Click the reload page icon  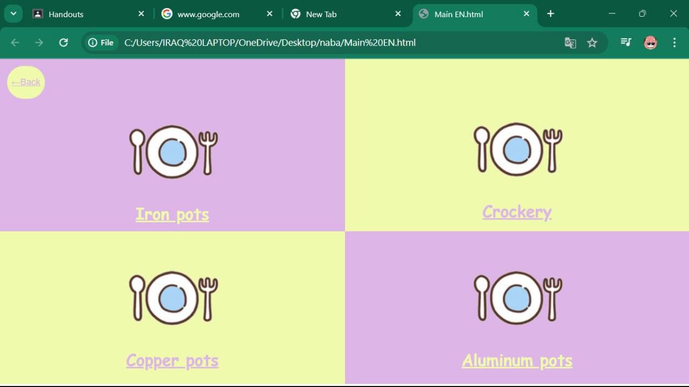click(x=64, y=43)
